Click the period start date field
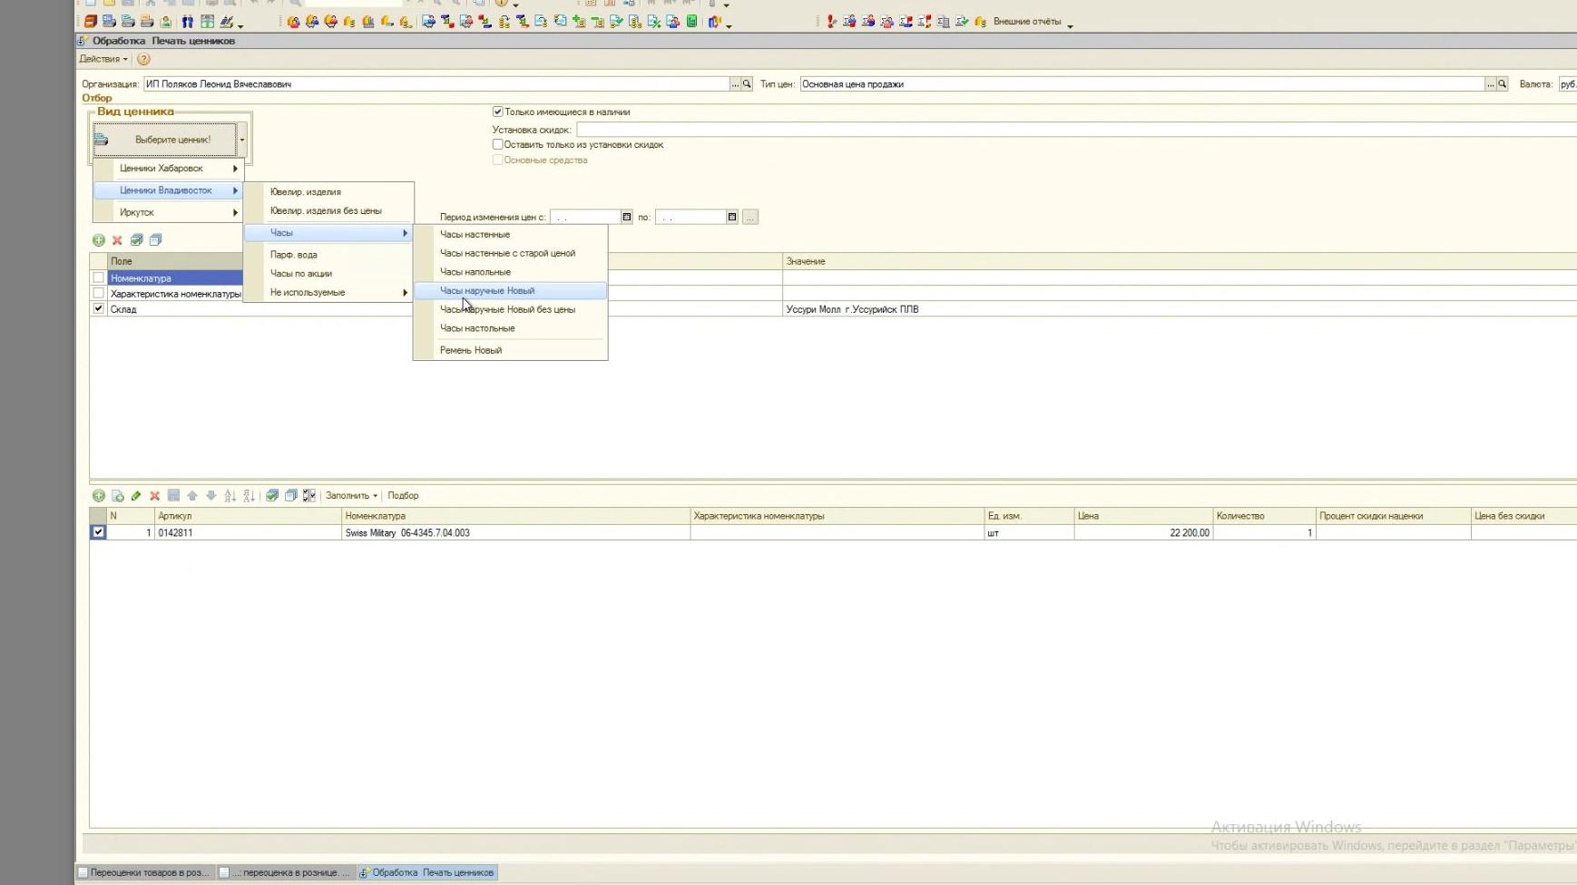Viewport: 1577px width, 885px height. [x=585, y=218]
